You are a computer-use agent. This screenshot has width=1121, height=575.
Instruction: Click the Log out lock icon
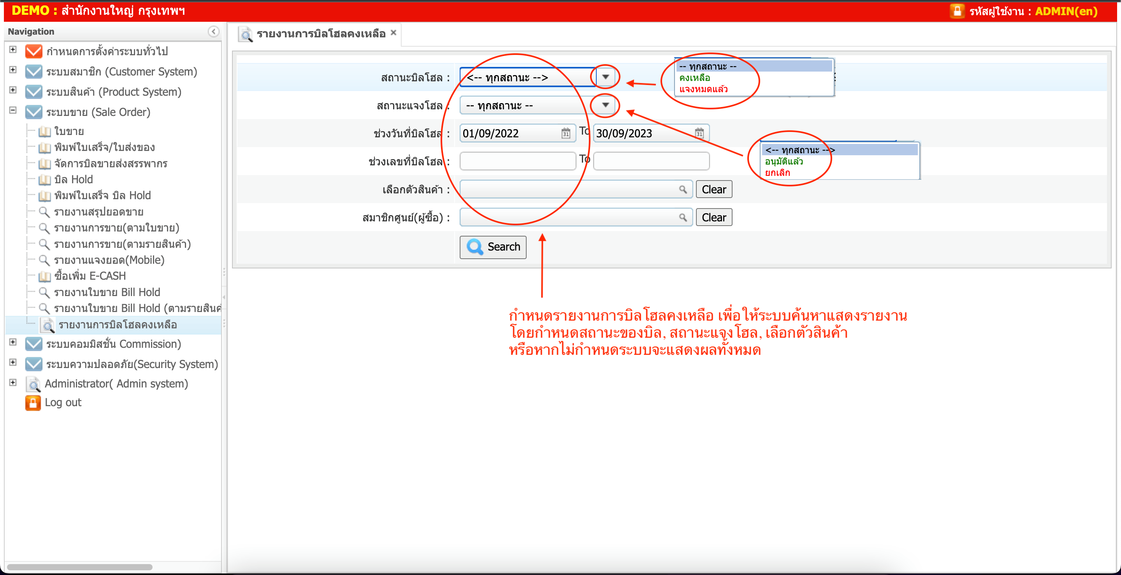click(33, 403)
